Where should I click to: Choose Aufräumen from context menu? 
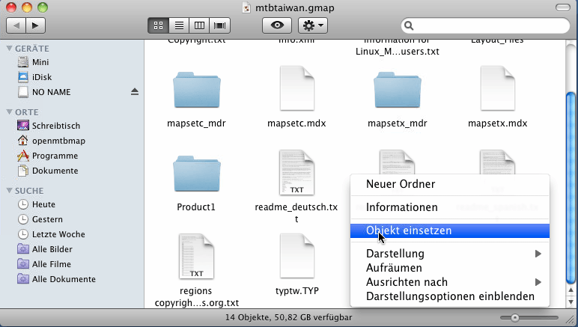tap(450, 268)
